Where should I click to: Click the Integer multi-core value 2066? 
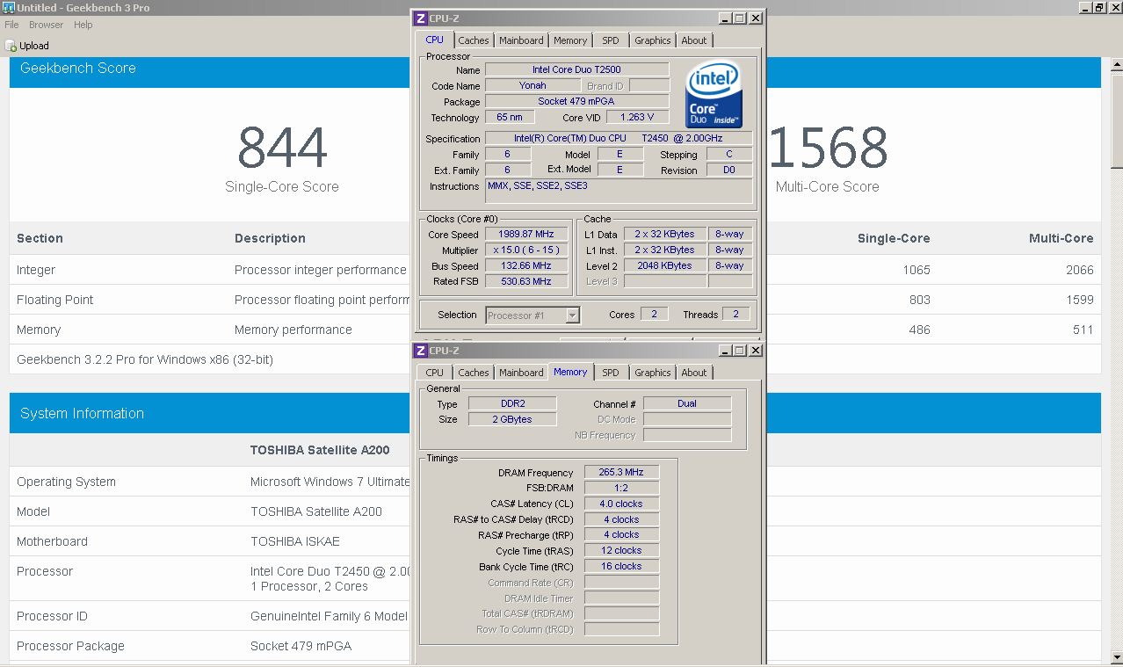1080,270
